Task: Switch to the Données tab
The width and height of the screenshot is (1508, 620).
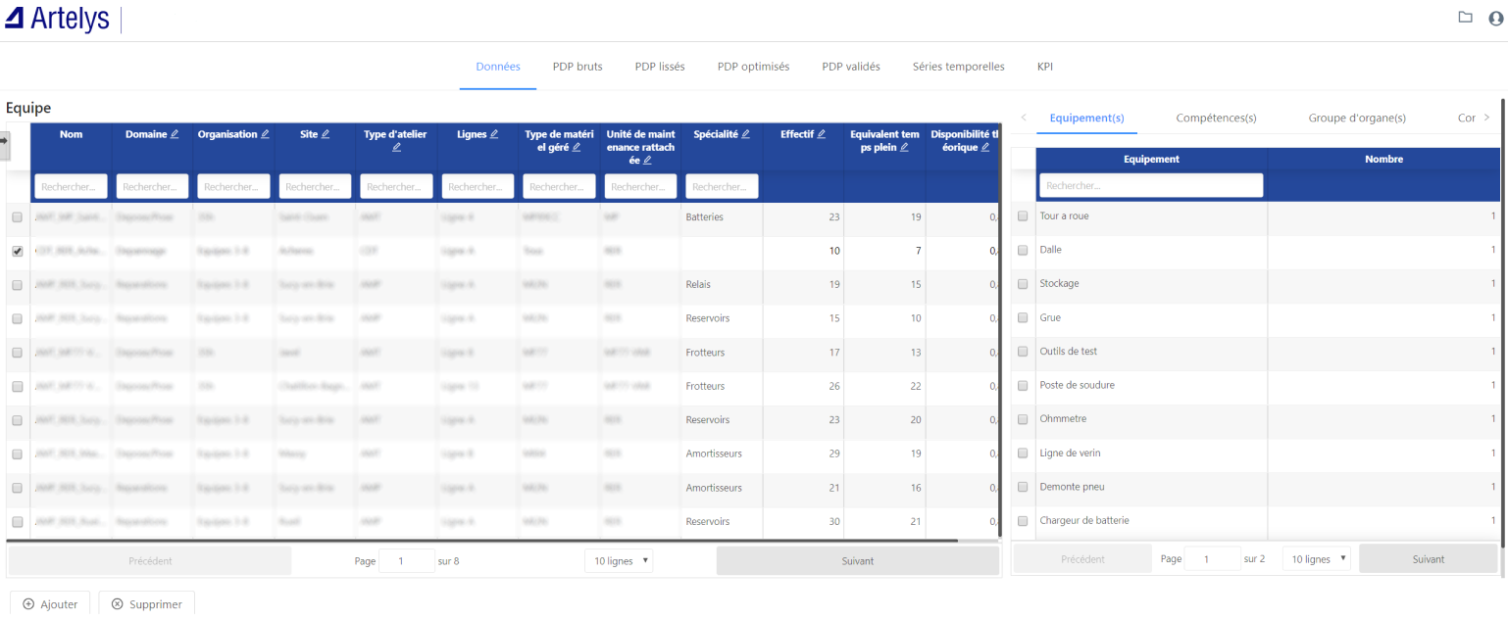Action: pyautogui.click(x=498, y=67)
